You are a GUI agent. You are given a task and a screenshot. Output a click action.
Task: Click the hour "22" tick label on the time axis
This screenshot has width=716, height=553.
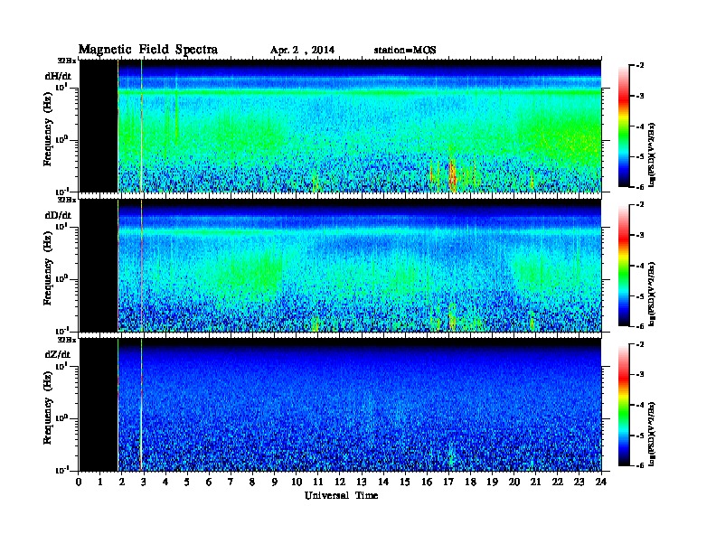pyautogui.click(x=557, y=482)
